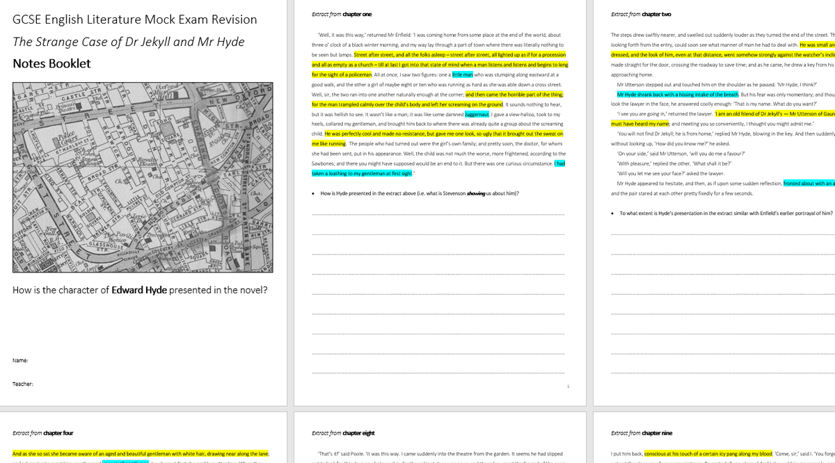Screen dimensions: 835x463
Task: Click the heading 'Extract from chapter two'
Action: pos(641,15)
